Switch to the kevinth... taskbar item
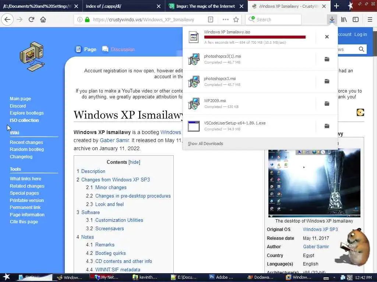This screenshot has height=282, width=377. pos(145,277)
